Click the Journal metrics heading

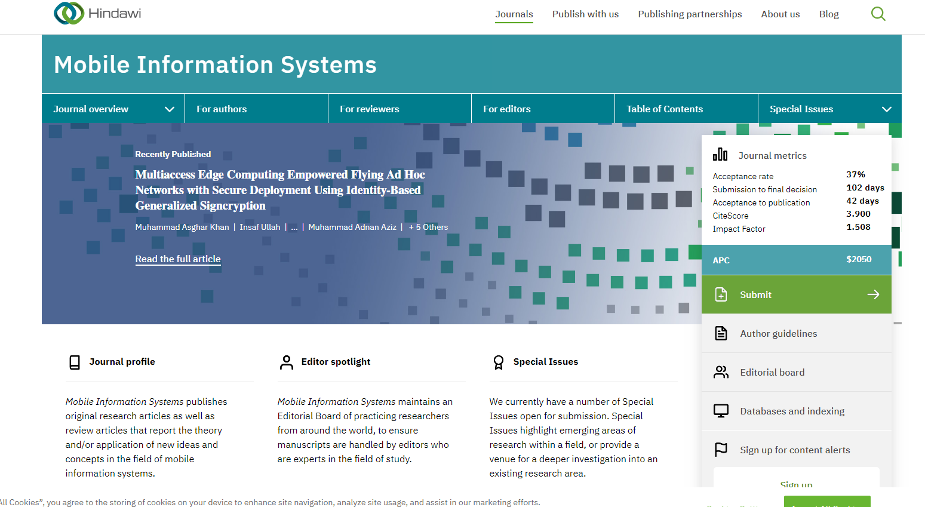pyautogui.click(x=772, y=155)
